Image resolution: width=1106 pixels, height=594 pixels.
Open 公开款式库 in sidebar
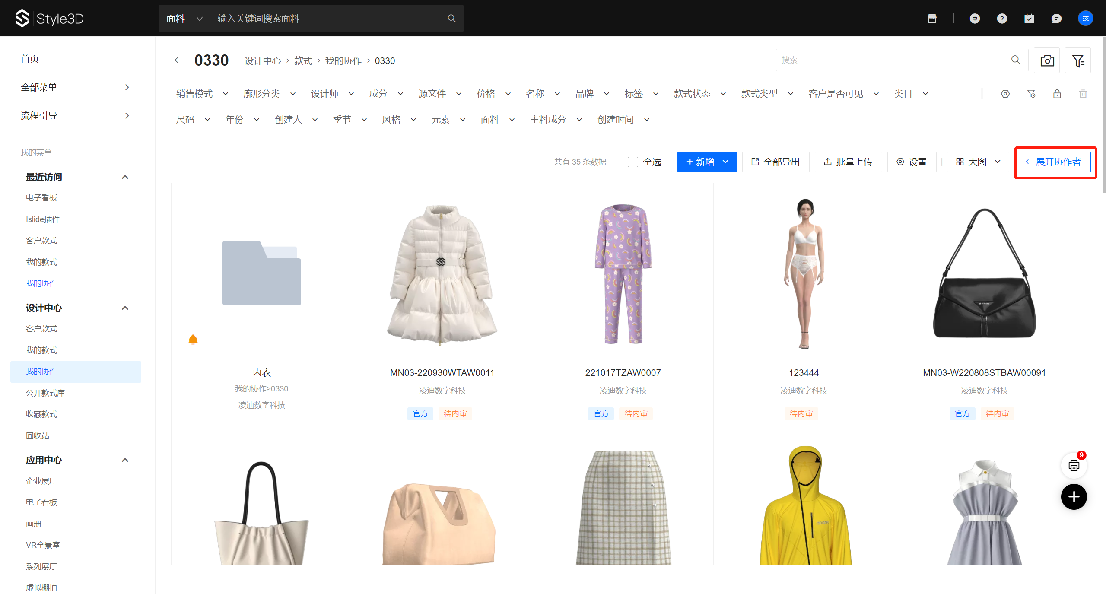pos(45,393)
